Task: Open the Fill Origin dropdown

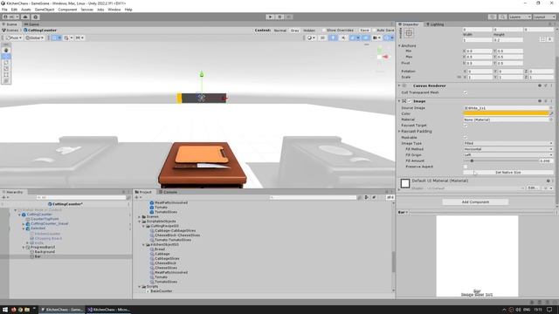Action: click(x=508, y=155)
